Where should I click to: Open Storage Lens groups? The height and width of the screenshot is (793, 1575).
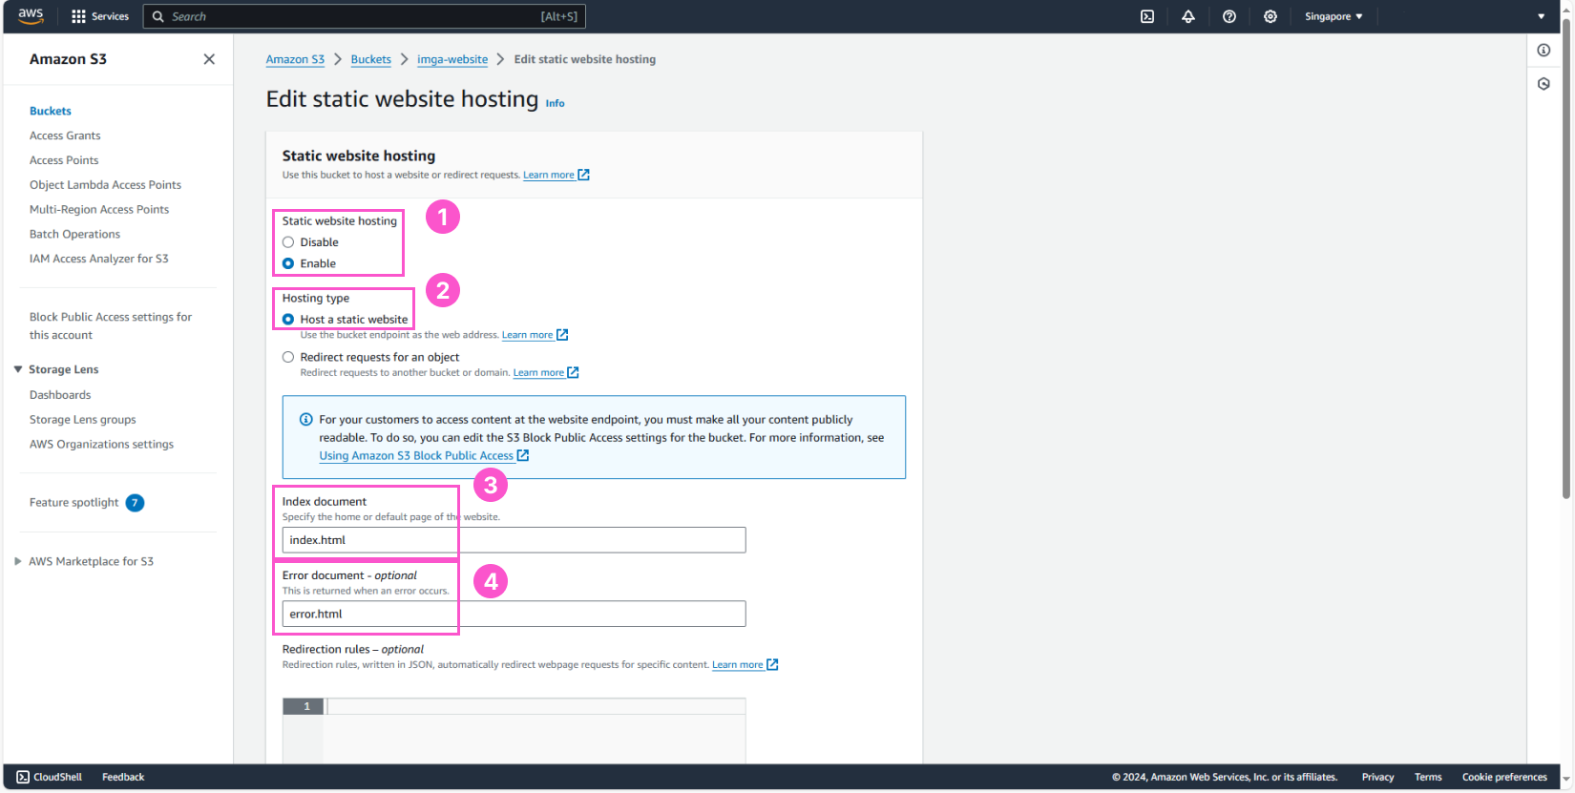pos(83,420)
